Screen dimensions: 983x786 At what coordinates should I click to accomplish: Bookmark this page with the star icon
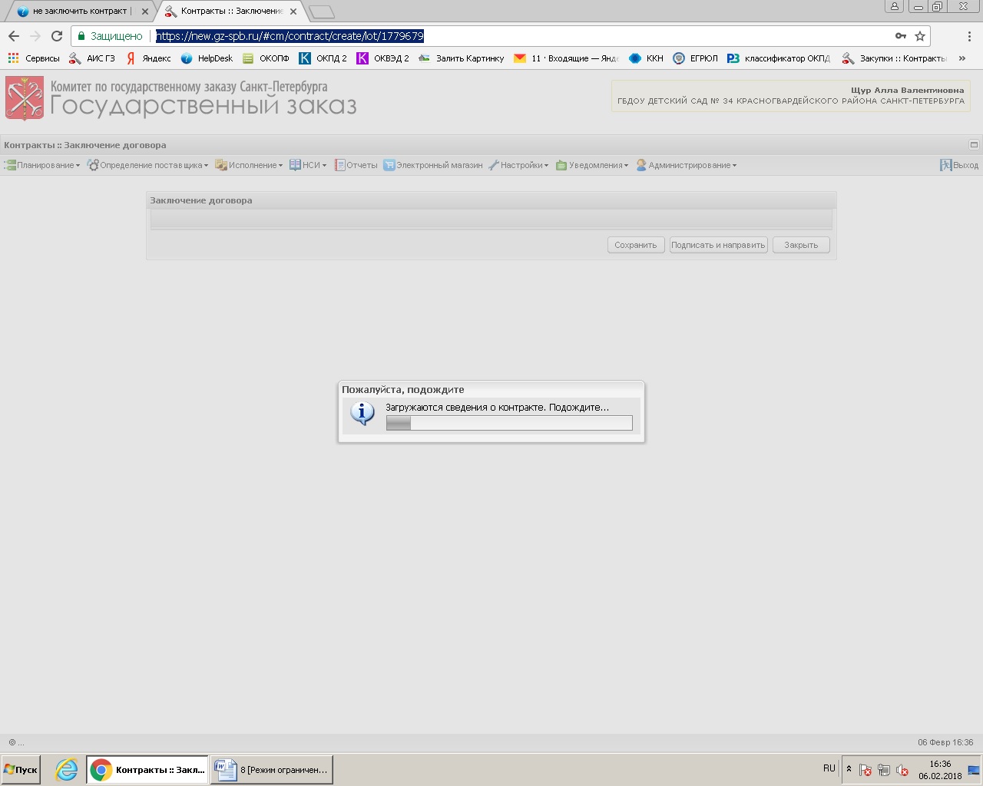pyautogui.click(x=920, y=36)
